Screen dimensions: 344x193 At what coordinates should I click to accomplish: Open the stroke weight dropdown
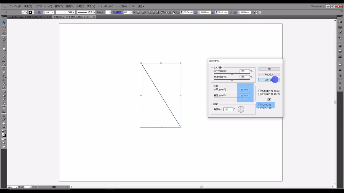point(53,12)
